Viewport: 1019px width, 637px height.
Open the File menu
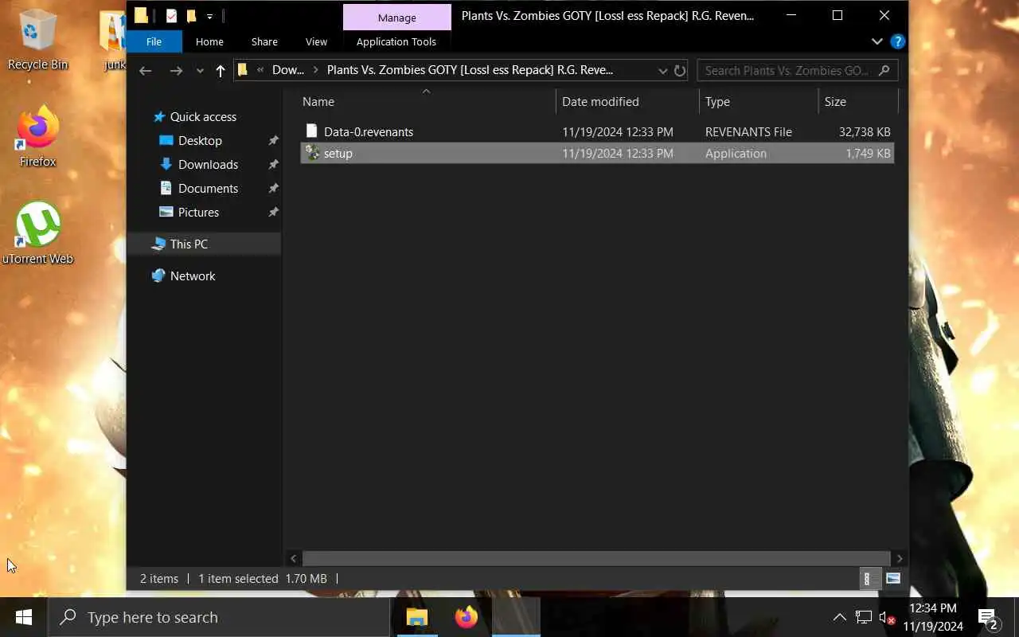(x=154, y=41)
